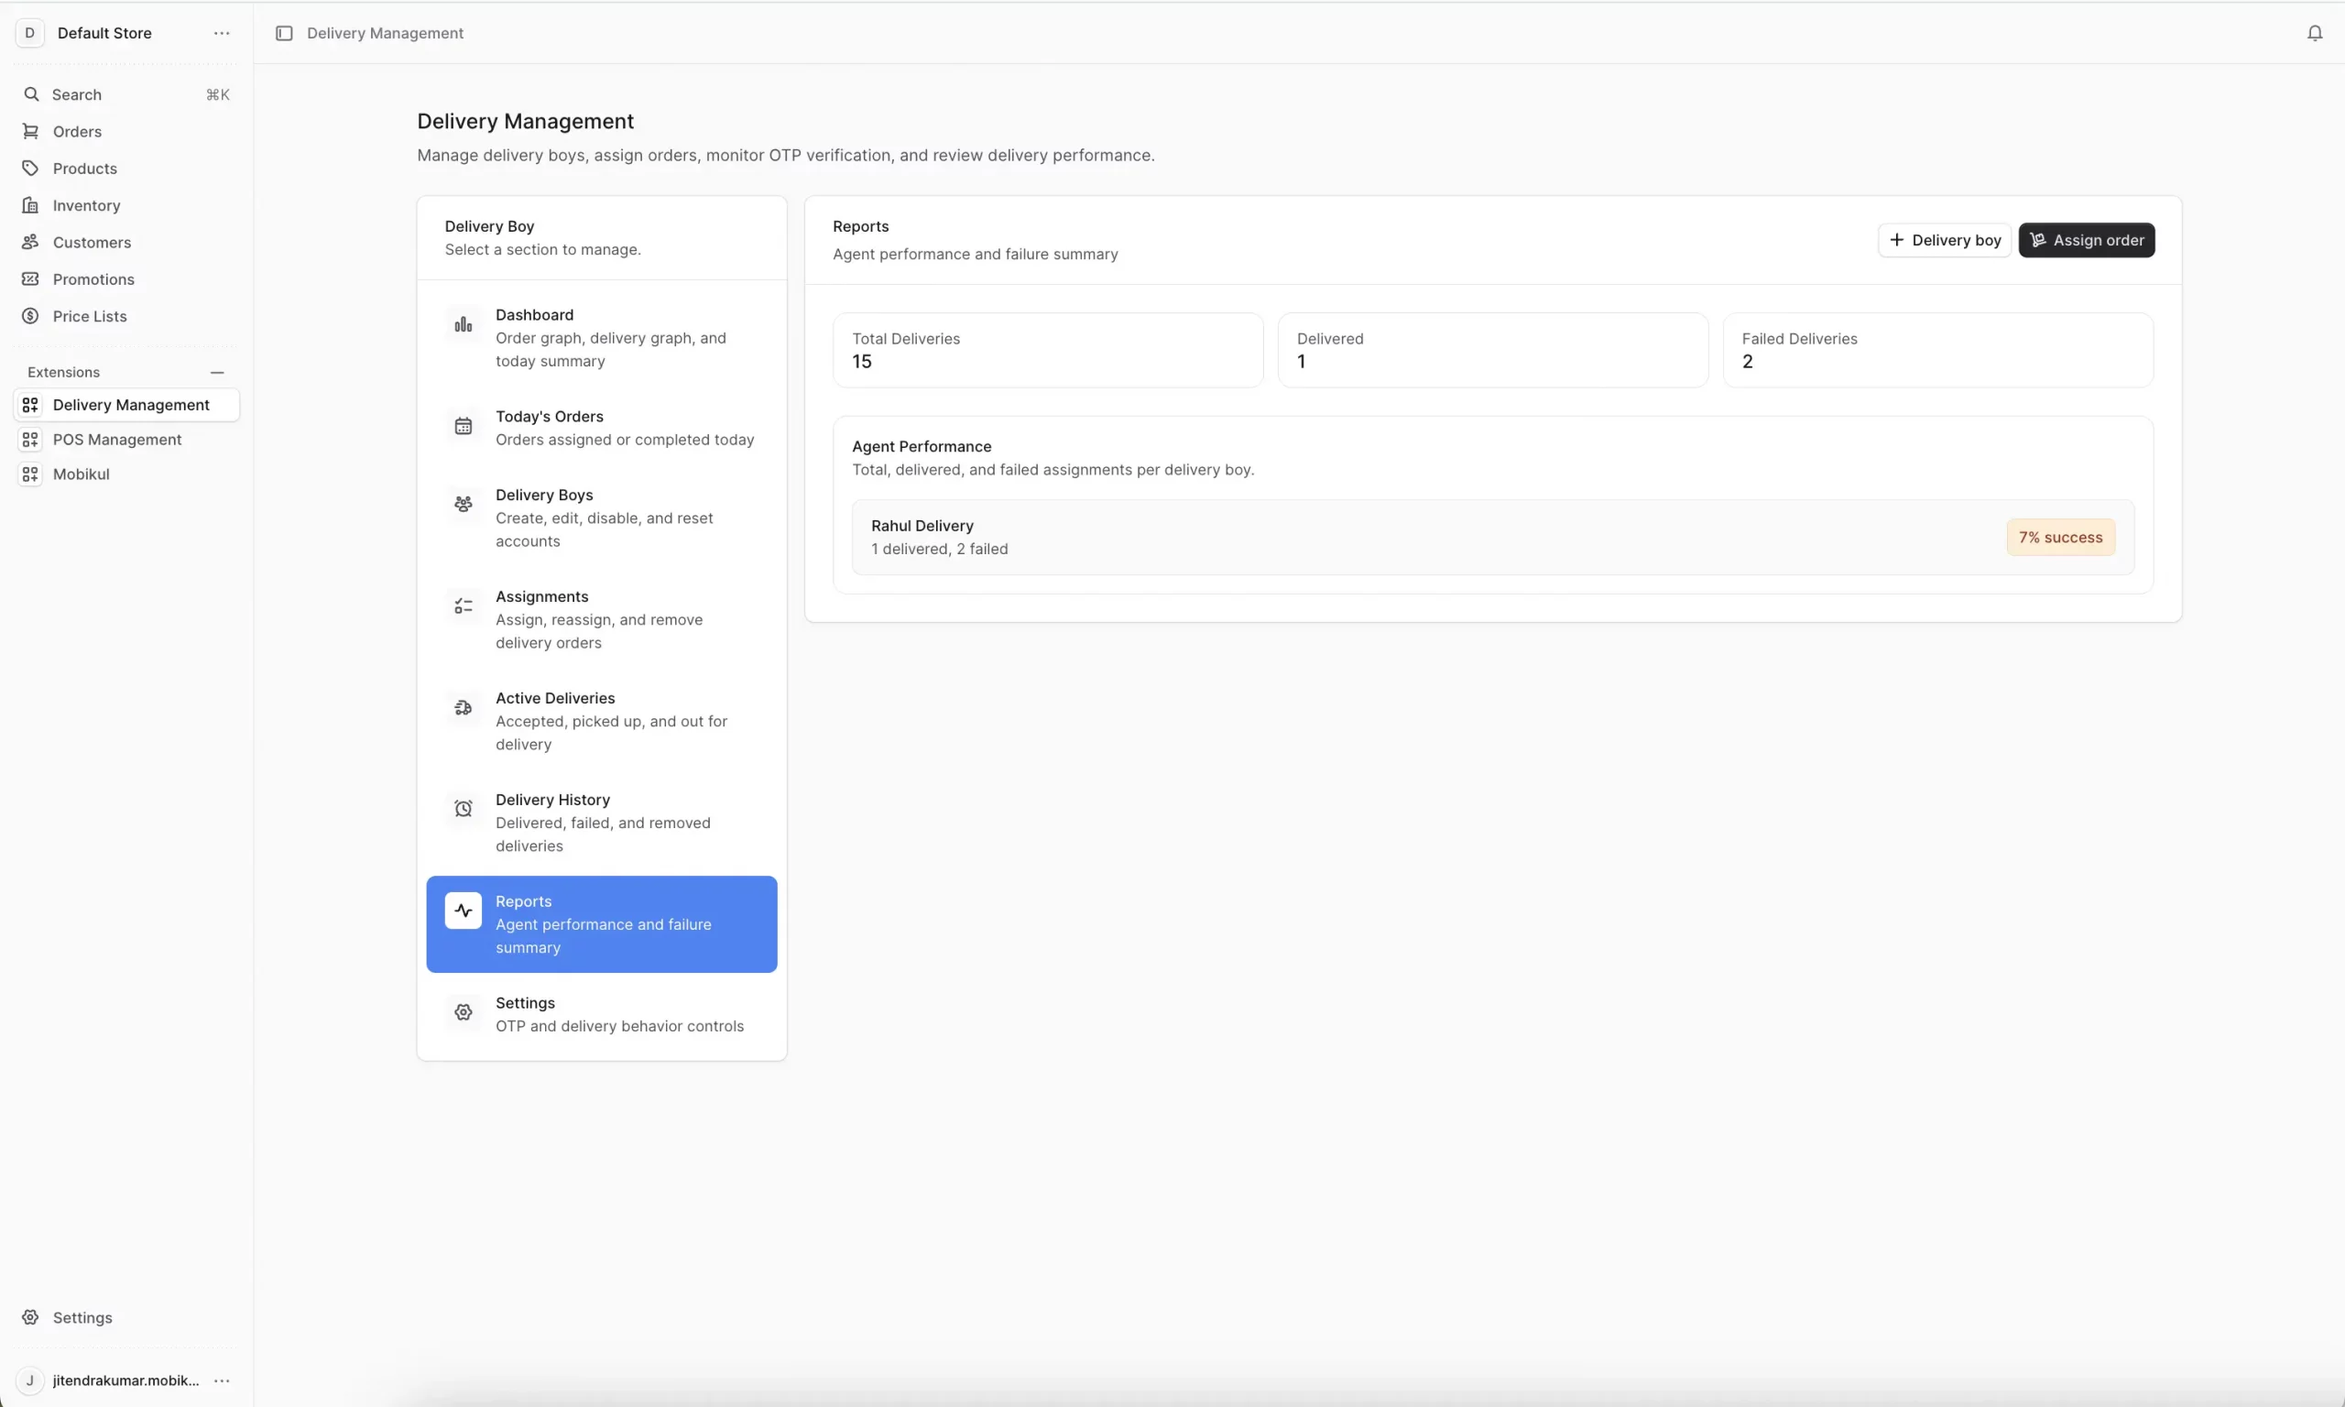Click the Products tag icon
This screenshot has width=2345, height=1407.
coord(30,169)
